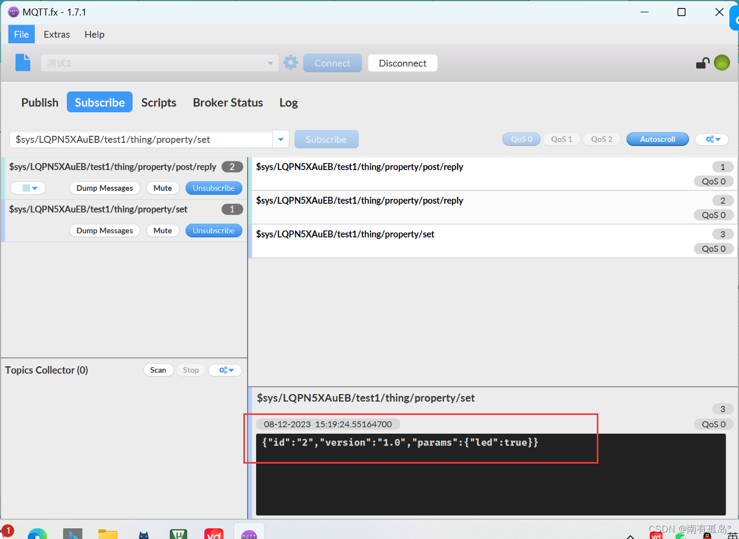Mute the property/set subscription
The width and height of the screenshot is (739, 539).
(163, 230)
